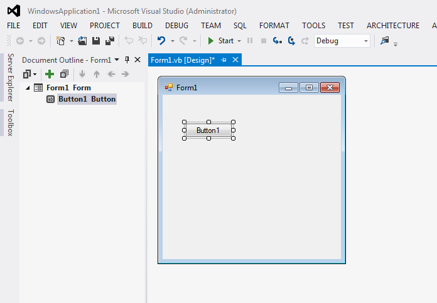The height and width of the screenshot is (303, 437).
Task: Open the BUILD menu
Action: 143,26
